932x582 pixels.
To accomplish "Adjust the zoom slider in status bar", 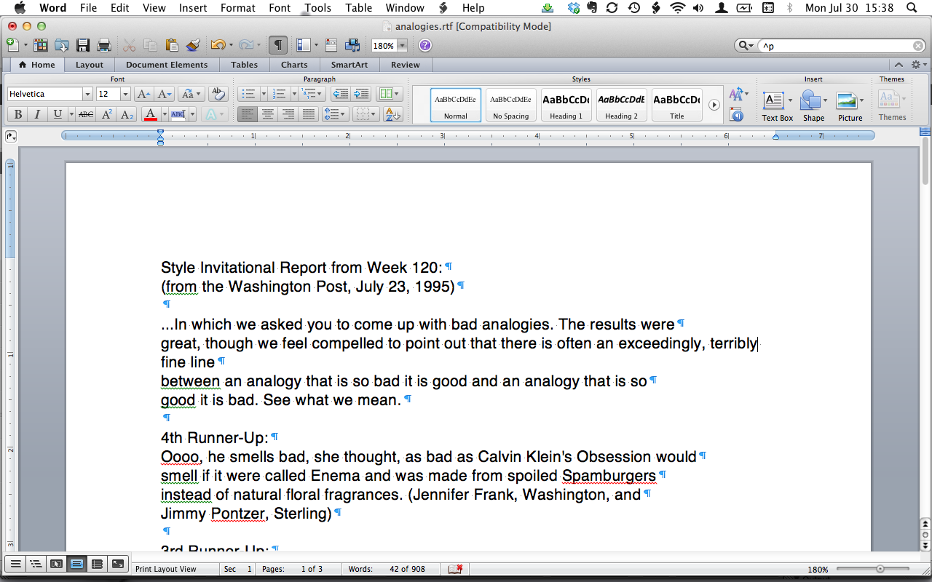I will [x=880, y=569].
